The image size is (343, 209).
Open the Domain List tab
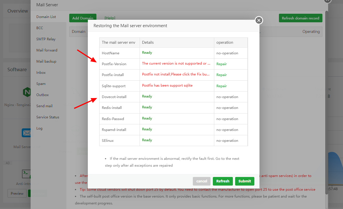tap(46, 17)
